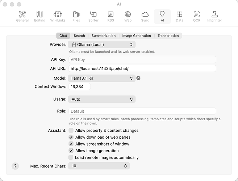This screenshot has height=181, width=238.
Task: Open the Sync settings pane
Action: pos(145,17)
